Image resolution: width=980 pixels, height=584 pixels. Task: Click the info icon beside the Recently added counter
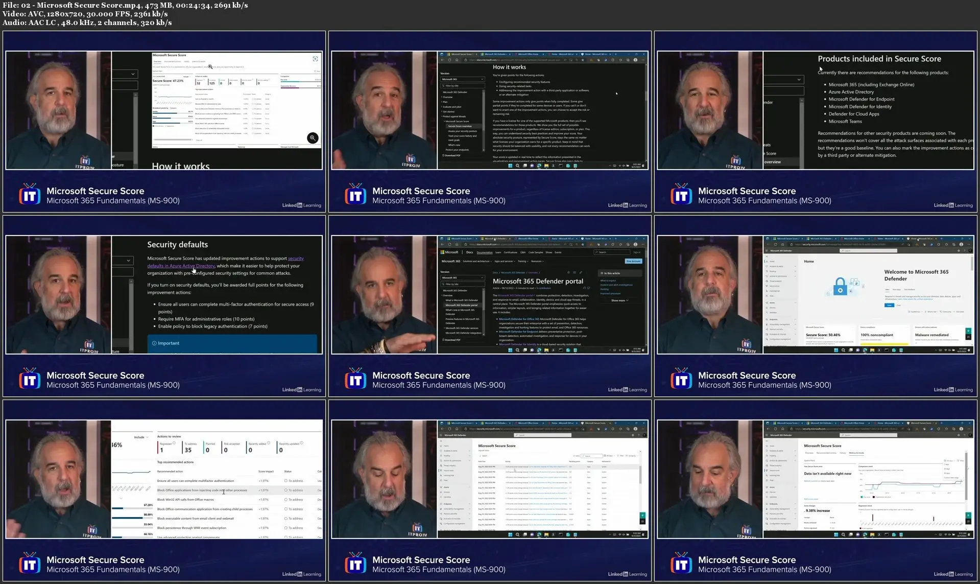[x=269, y=443]
